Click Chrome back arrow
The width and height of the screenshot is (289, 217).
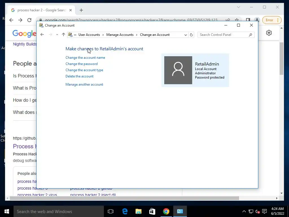pos(11,20)
